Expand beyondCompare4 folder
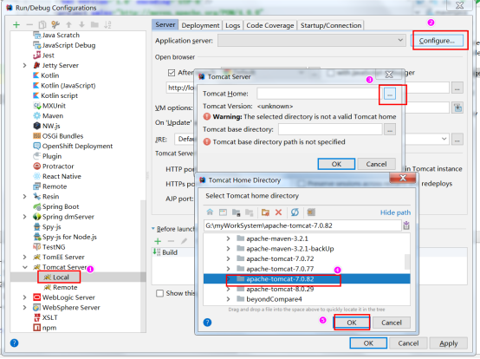 tap(228, 299)
